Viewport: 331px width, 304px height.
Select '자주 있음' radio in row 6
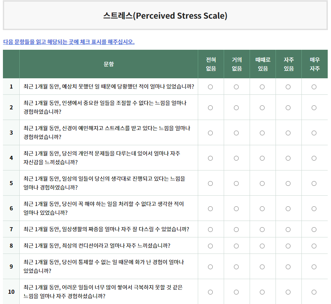click(288, 209)
